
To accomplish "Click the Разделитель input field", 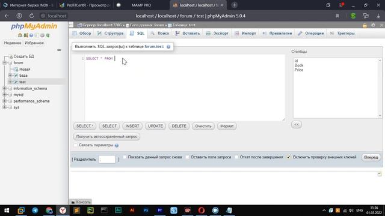I will pyautogui.click(x=107, y=160).
